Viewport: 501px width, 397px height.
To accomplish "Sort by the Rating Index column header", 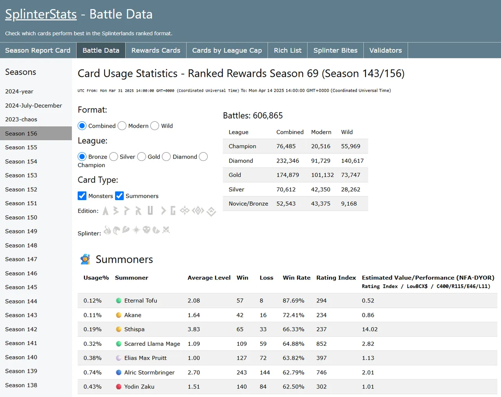I will 336,278.
